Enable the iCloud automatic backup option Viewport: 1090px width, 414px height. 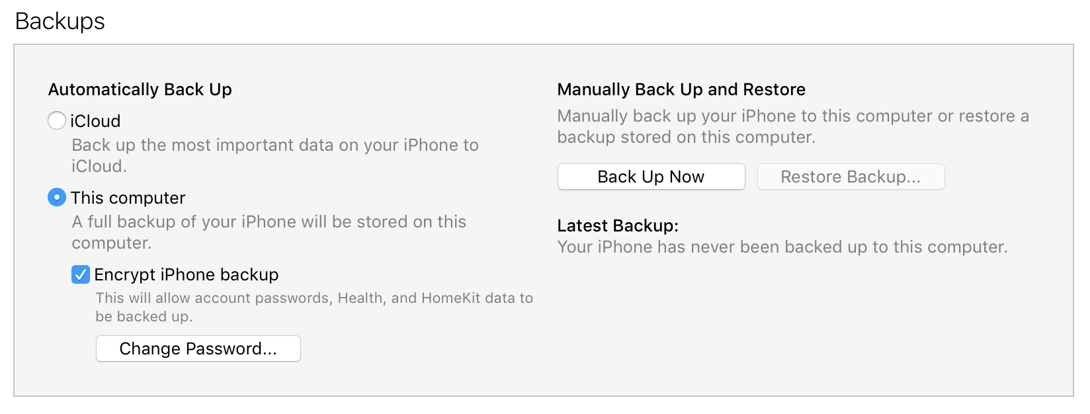(x=57, y=121)
